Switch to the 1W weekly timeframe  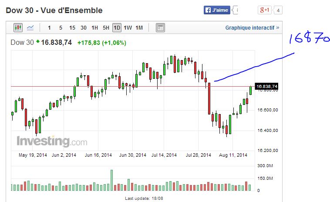click(128, 28)
